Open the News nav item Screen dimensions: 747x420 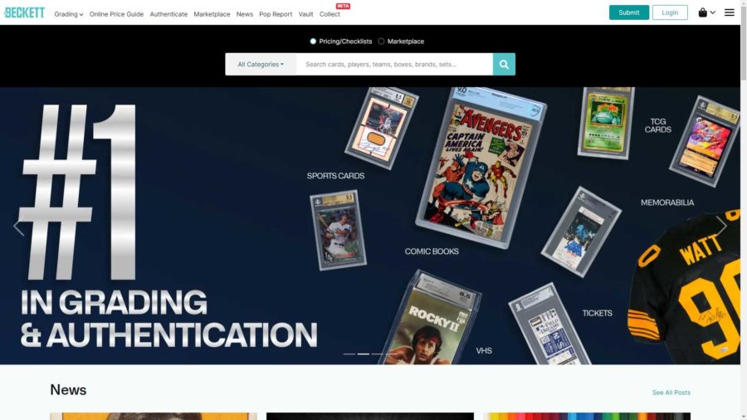(x=244, y=14)
